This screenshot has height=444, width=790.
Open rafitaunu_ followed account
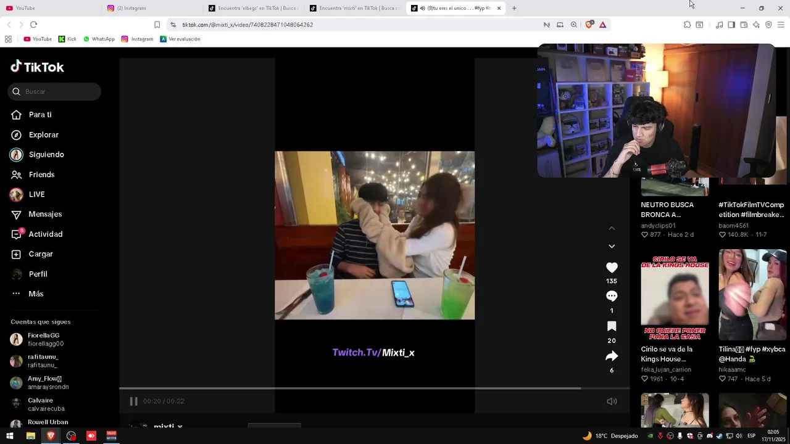point(43,361)
